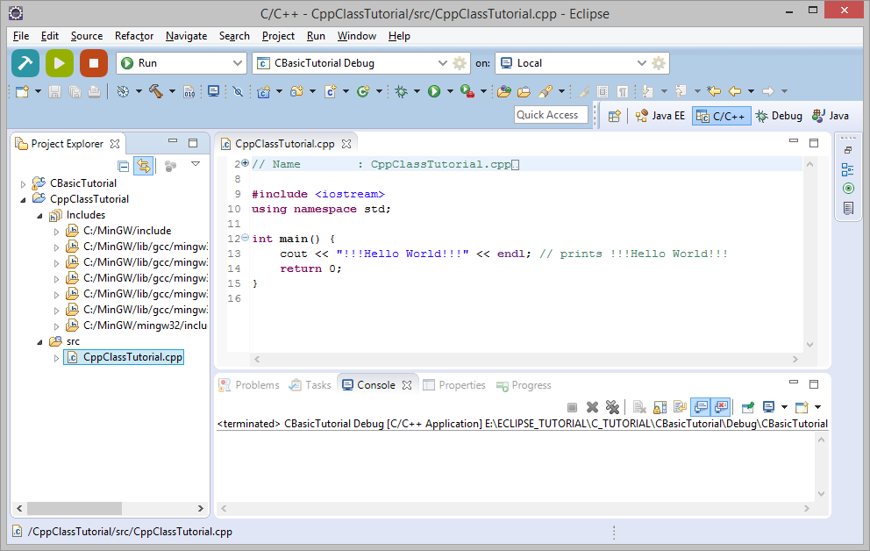Open the New wizard toolbar icon
The image size is (870, 551).
[22, 91]
